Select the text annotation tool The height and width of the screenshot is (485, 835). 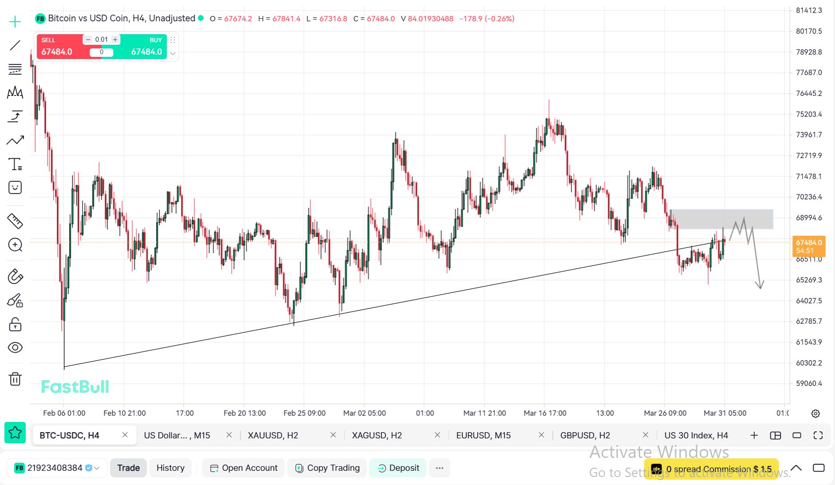(15, 164)
